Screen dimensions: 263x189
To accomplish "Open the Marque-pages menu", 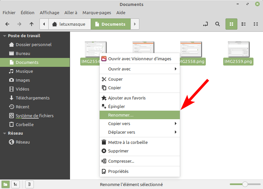I will coord(97,13).
